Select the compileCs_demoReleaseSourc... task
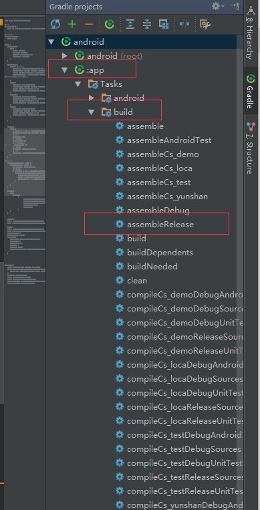 coord(185,337)
